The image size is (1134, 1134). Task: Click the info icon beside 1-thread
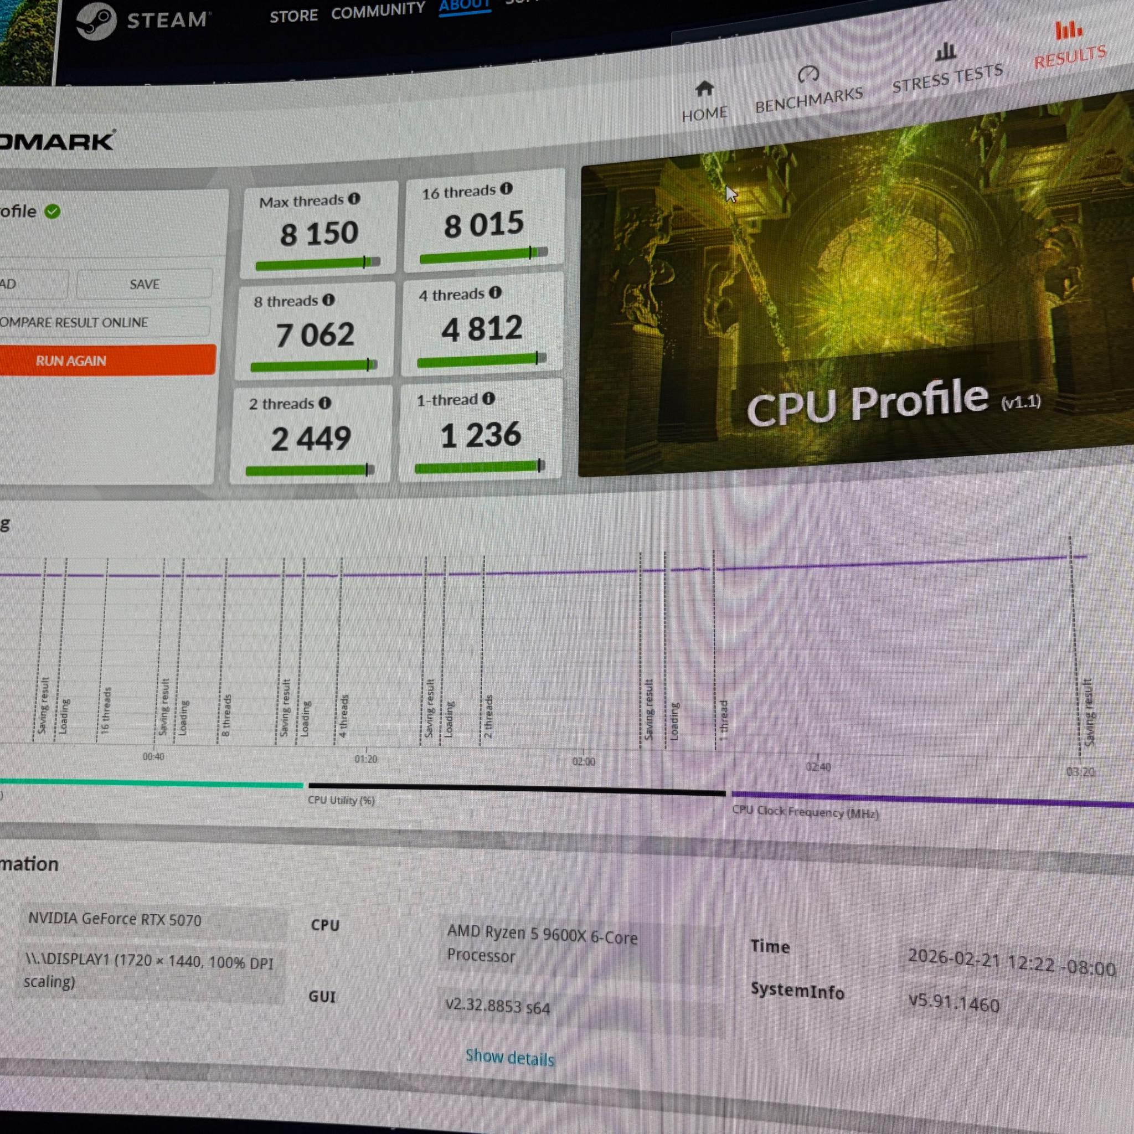(x=488, y=399)
